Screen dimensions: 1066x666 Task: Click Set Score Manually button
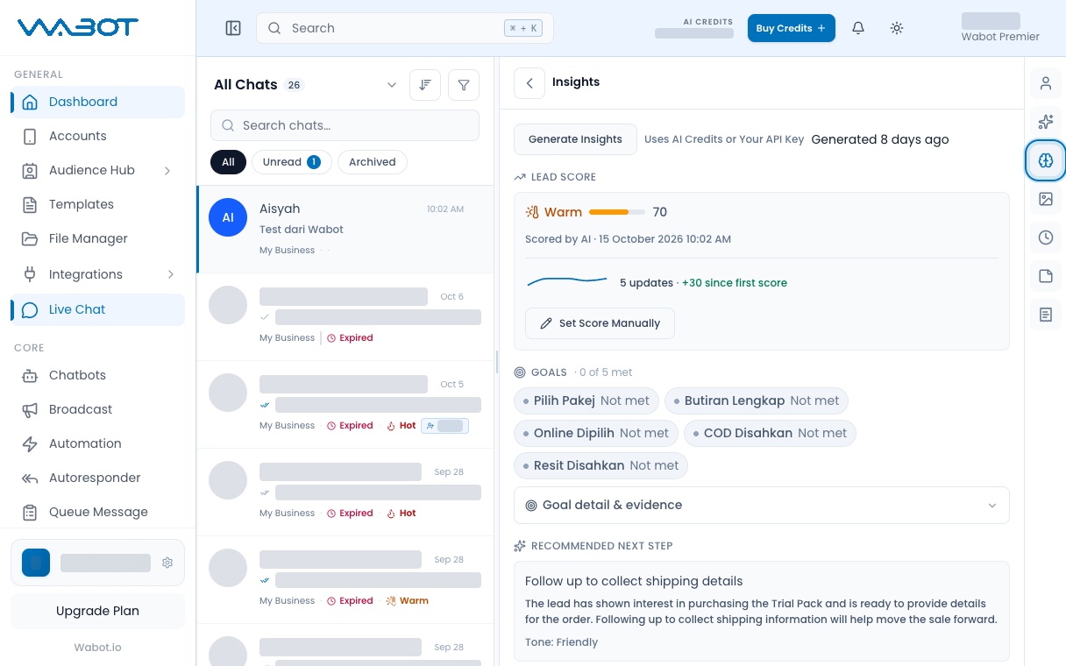600,323
